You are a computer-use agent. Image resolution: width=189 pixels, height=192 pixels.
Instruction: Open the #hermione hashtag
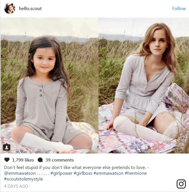tap(136, 173)
